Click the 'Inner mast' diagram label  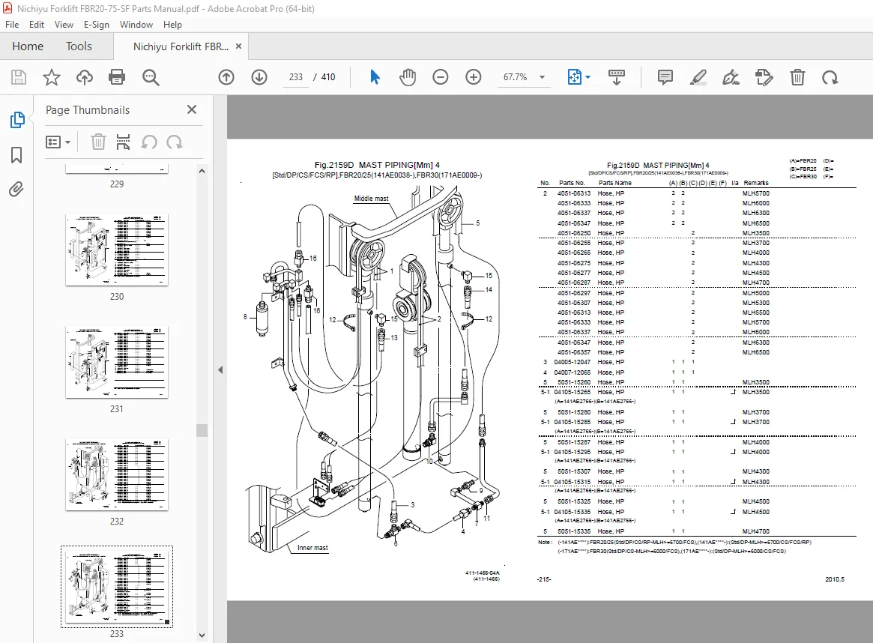[312, 548]
